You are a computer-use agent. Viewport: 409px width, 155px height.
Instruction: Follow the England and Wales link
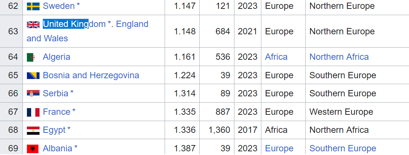[87, 31]
